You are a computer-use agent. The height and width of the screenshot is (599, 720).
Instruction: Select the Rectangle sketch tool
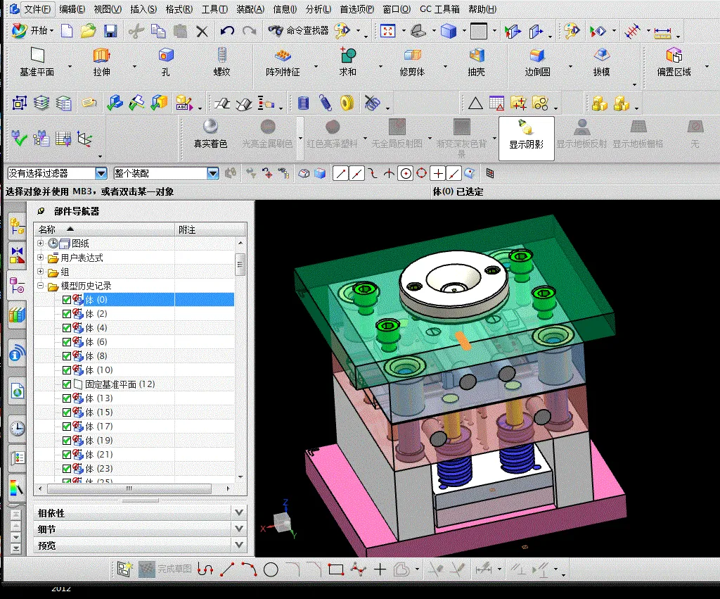click(x=336, y=569)
